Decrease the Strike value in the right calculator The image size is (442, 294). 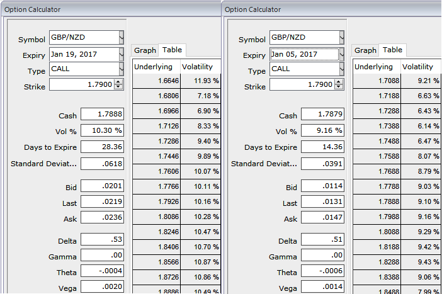[339, 87]
